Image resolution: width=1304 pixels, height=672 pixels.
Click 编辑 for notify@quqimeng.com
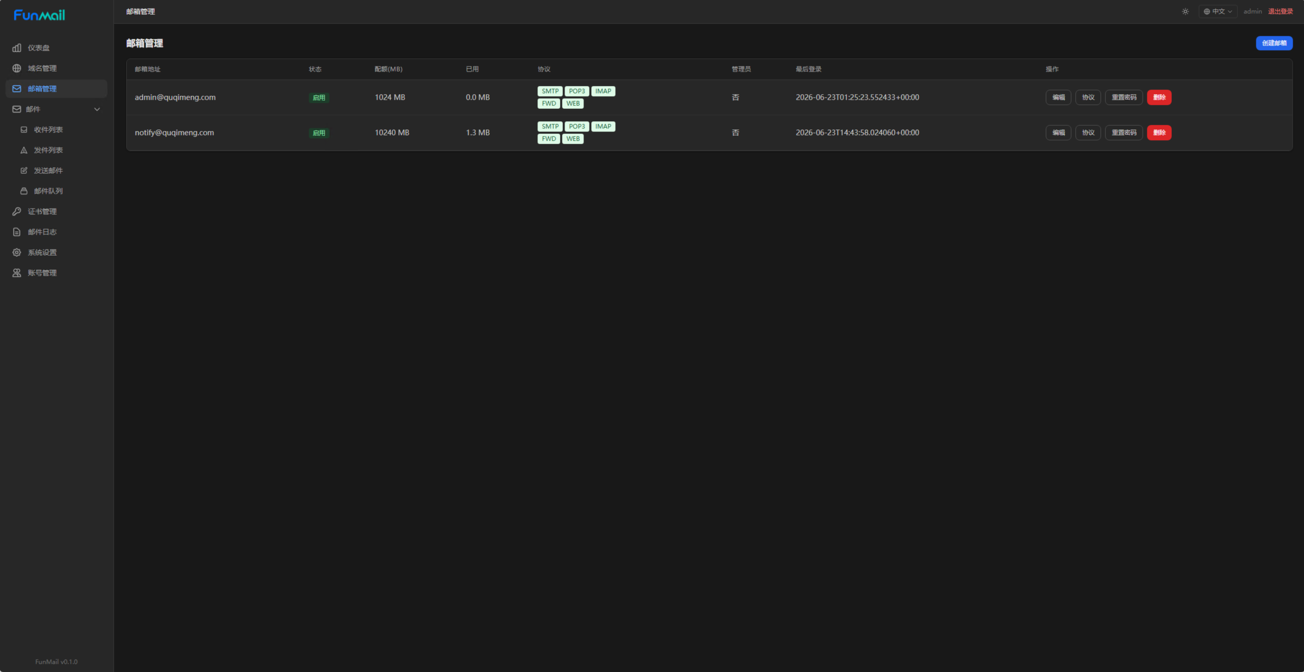[x=1058, y=133]
